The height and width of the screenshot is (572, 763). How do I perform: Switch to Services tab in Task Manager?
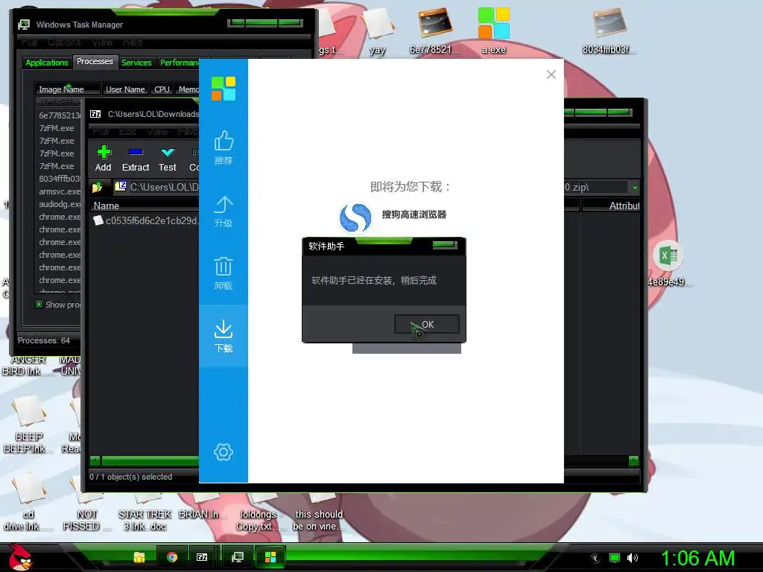[136, 63]
